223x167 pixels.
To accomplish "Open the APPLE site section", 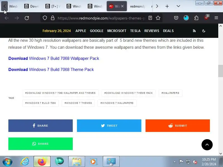I will coord(81,31).
